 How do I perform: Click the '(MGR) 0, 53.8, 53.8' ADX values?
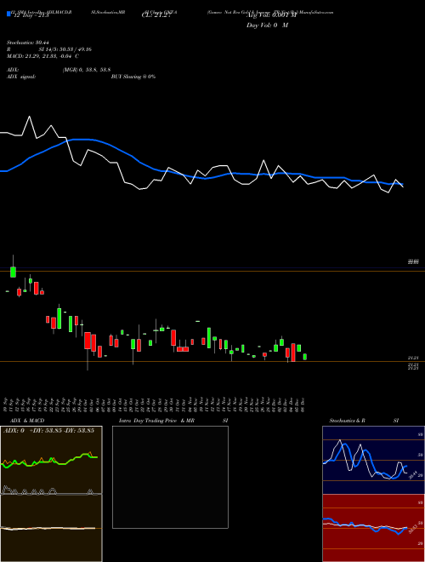tap(86, 70)
